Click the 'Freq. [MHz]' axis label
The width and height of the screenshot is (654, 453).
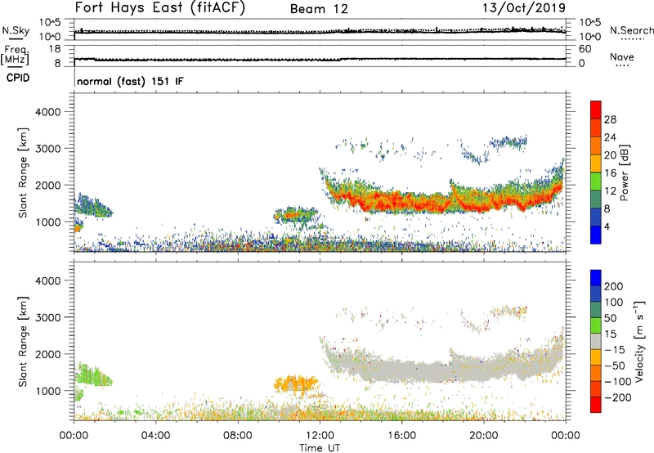click(x=16, y=56)
